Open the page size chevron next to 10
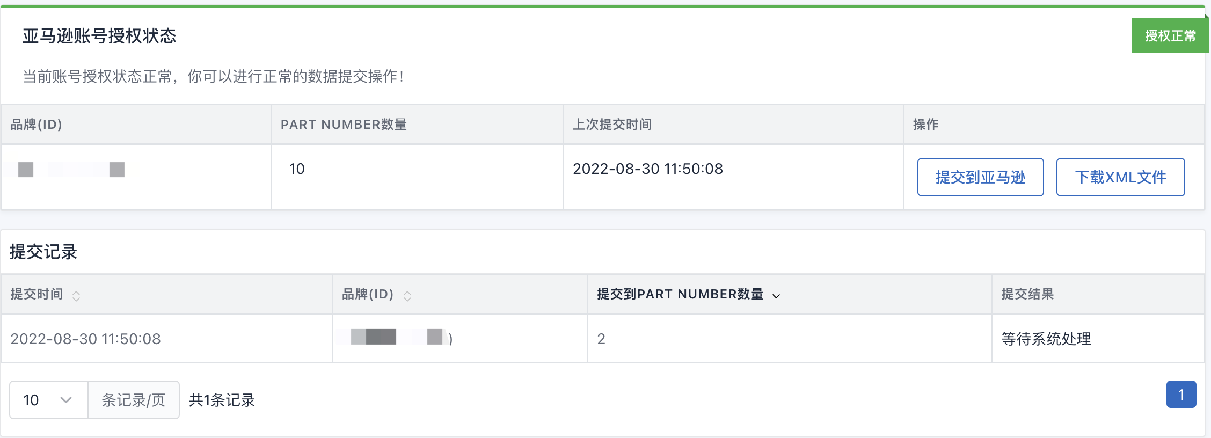 click(66, 400)
